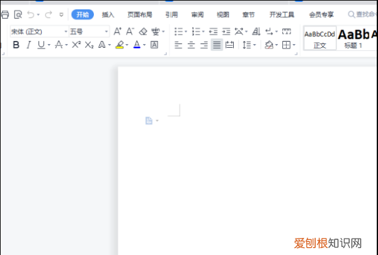Open the 视图 tab
Image resolution: width=378 pixels, height=255 pixels.
223,14
